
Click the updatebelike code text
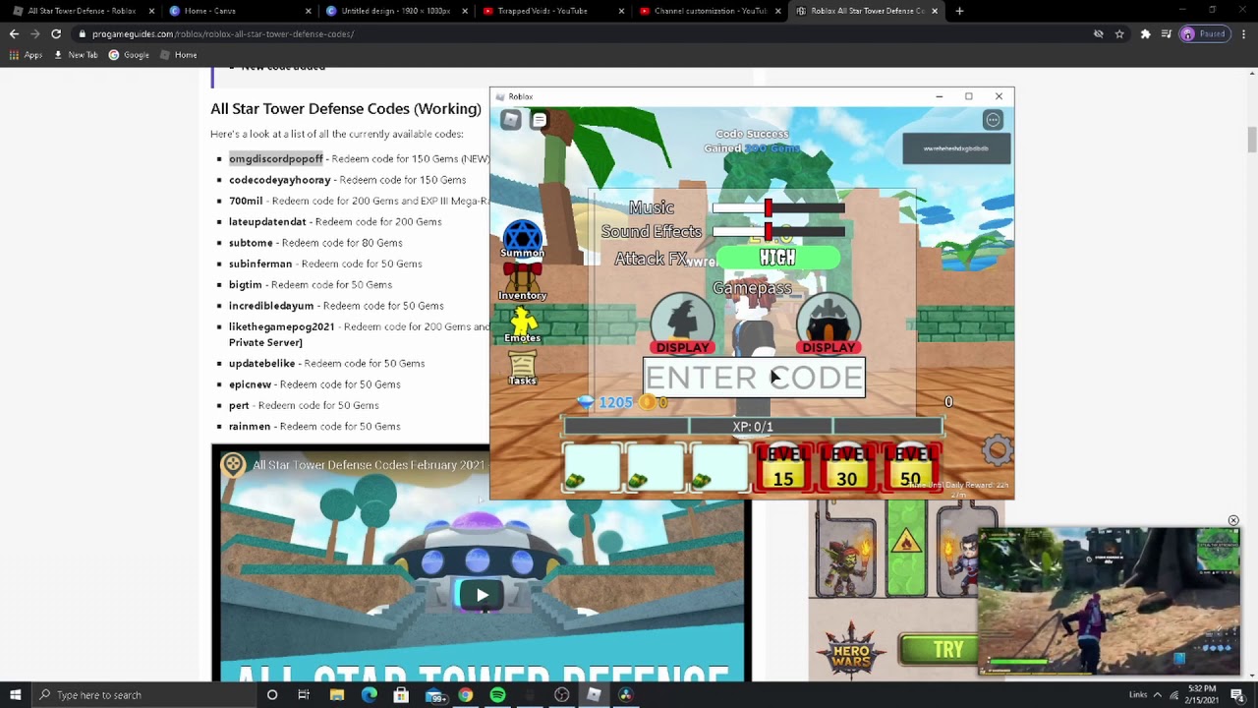[261, 364]
